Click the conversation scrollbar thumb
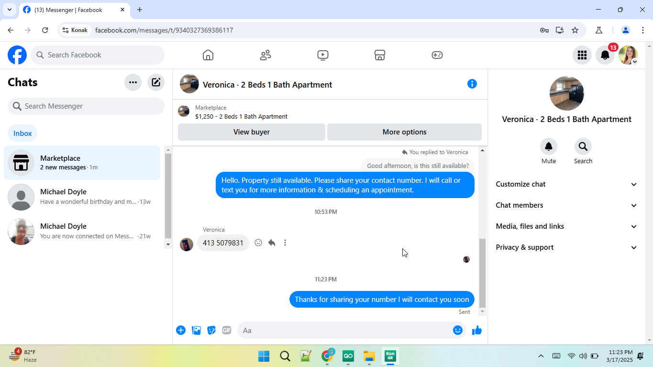Image resolution: width=653 pixels, height=367 pixels. (482, 273)
